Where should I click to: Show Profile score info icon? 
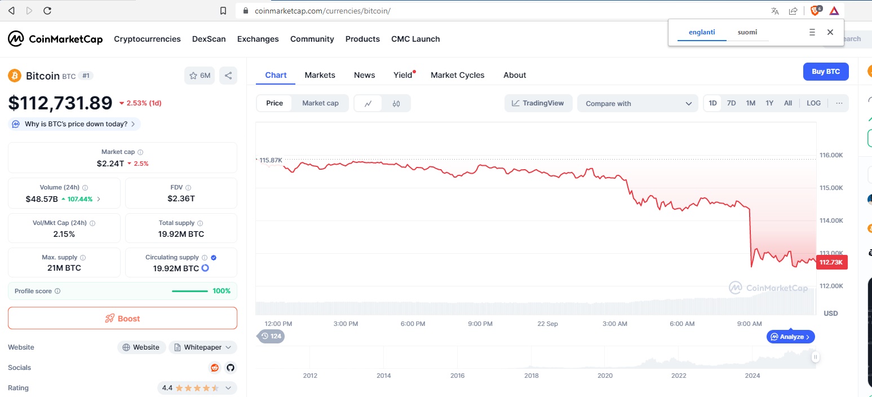(57, 292)
